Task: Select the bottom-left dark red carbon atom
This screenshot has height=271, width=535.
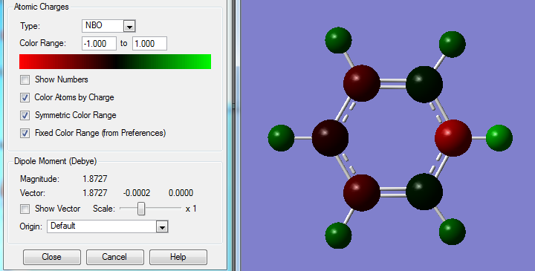Action: coord(362,192)
